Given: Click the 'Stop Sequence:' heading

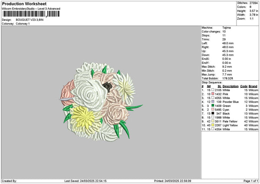Looking at the screenshot, I should [x=212, y=82].
